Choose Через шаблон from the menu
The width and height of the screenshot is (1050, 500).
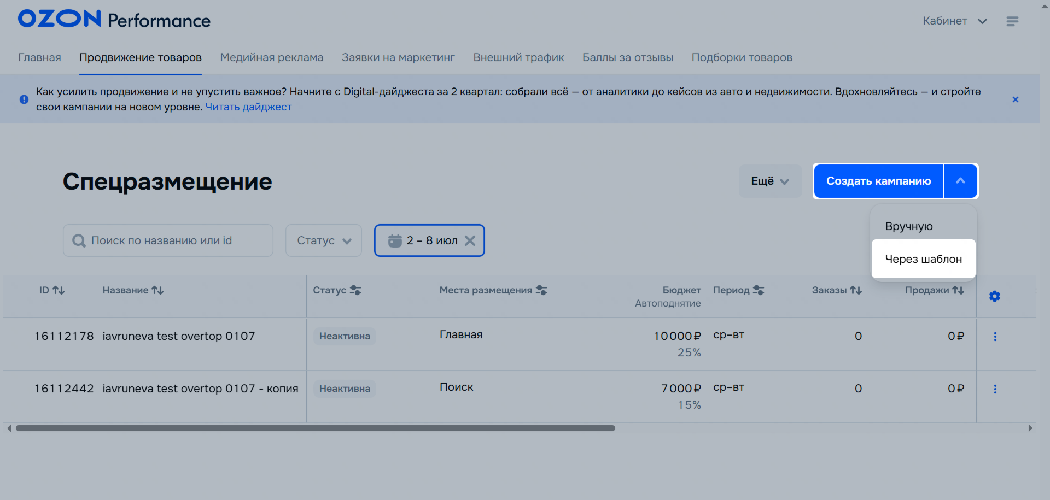[x=923, y=259]
